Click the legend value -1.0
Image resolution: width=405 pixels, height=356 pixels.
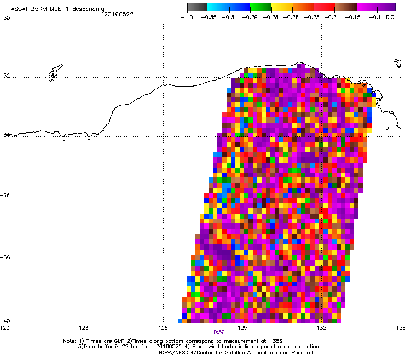click(x=187, y=18)
